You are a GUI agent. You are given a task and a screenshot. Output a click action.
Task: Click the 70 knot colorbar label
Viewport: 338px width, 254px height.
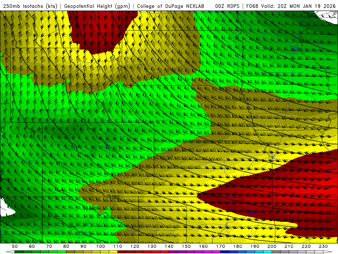coord(49,246)
